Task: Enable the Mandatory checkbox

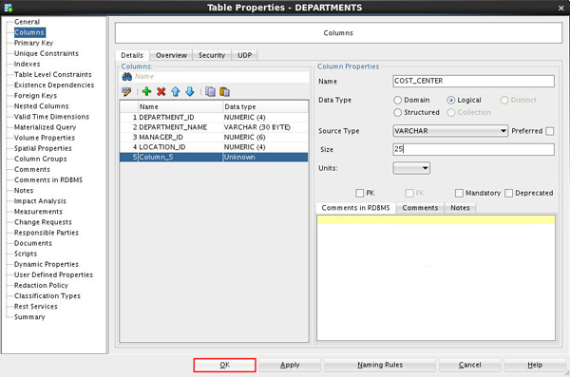Action: pos(459,193)
